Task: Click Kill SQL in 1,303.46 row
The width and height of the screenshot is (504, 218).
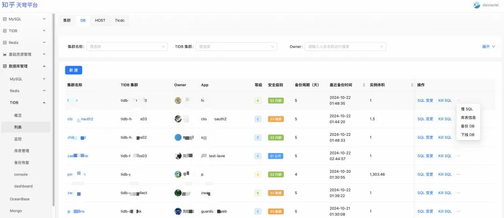Action: (445, 174)
